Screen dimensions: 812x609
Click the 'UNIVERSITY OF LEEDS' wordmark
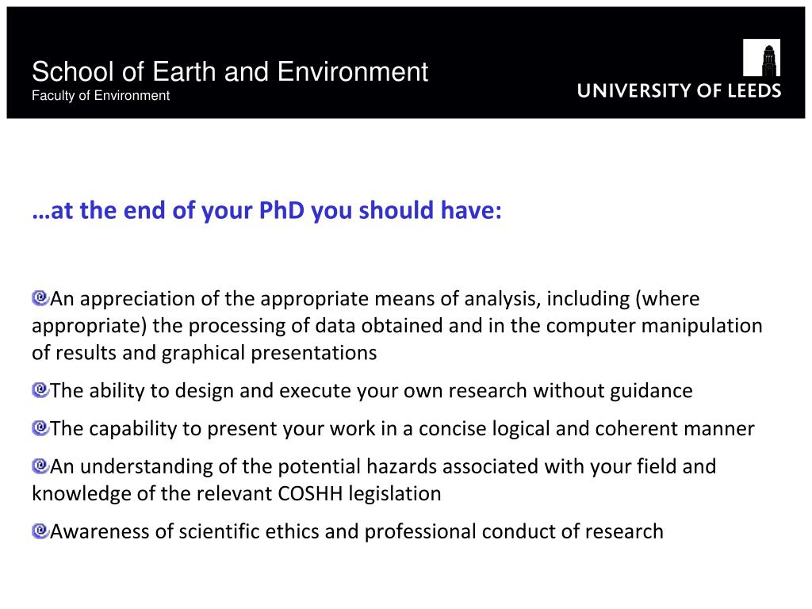(x=679, y=90)
